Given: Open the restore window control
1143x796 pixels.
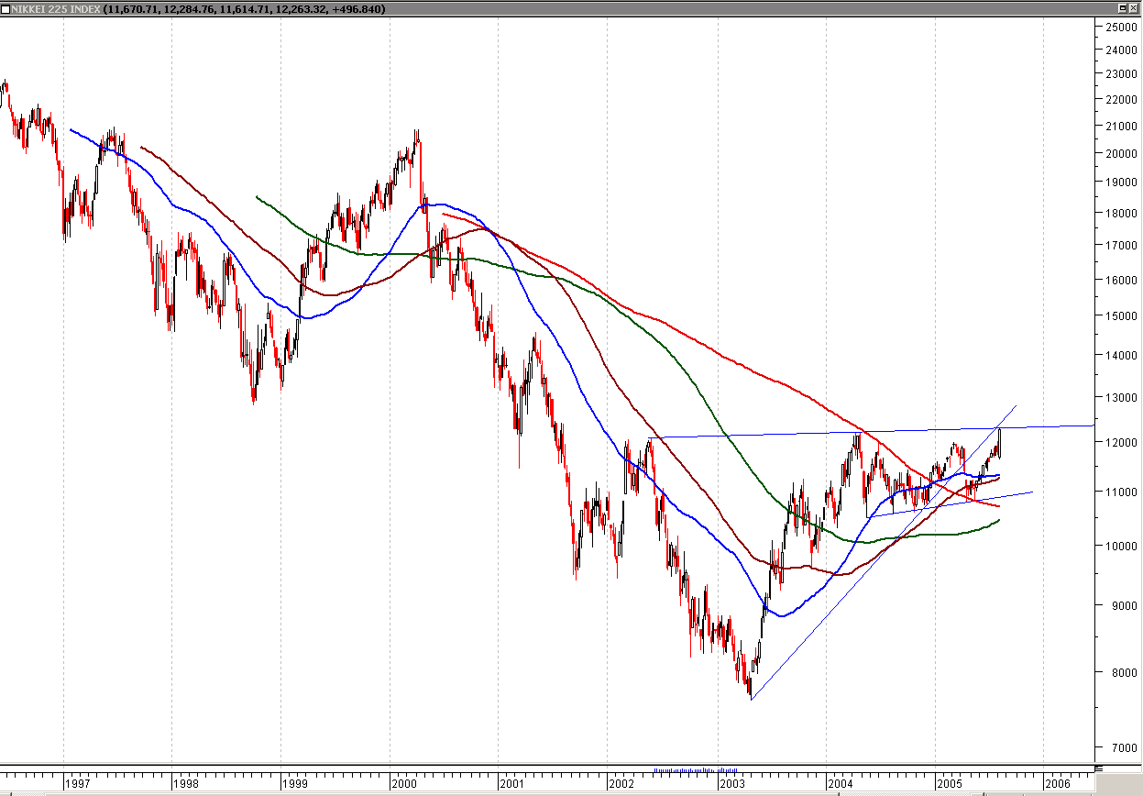Looking at the screenshot, I should (x=1123, y=8).
